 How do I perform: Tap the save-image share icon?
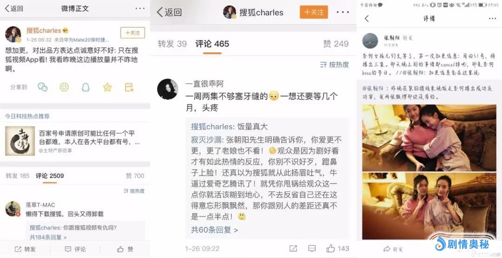pyautogui.click(x=129, y=87)
